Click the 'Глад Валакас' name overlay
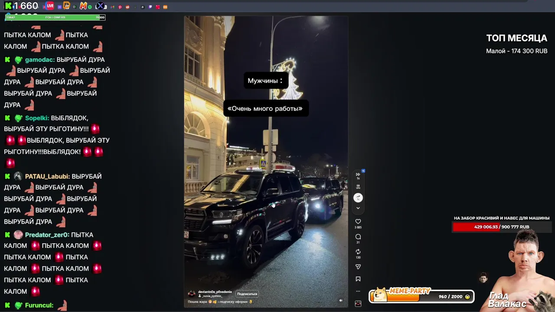This screenshot has height=312, width=555. click(x=507, y=299)
